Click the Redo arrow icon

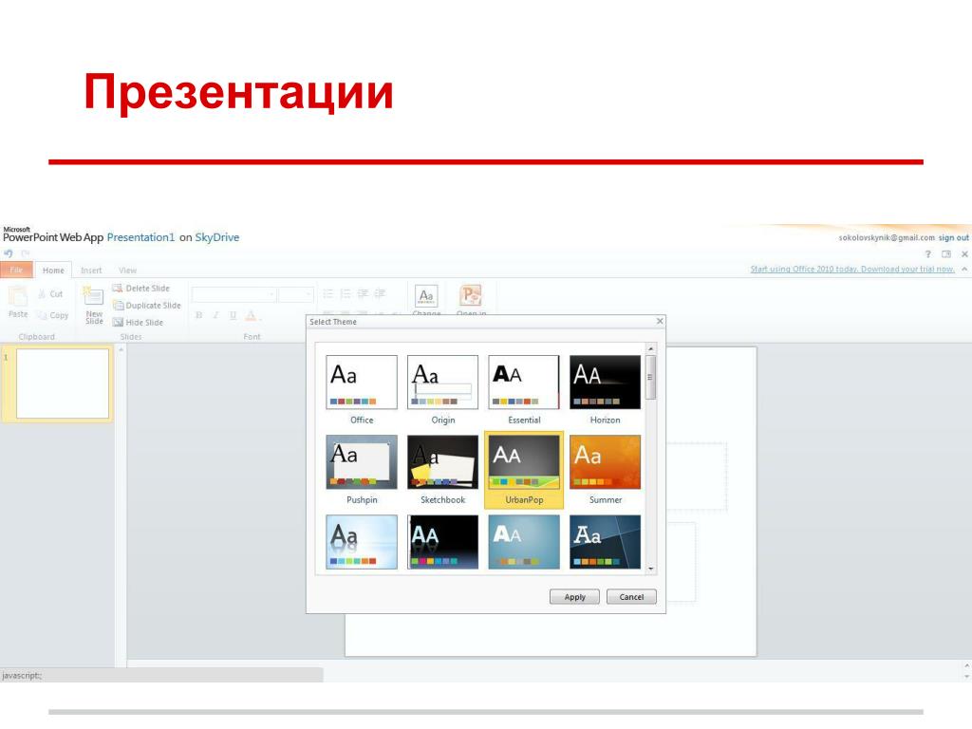click(x=26, y=253)
